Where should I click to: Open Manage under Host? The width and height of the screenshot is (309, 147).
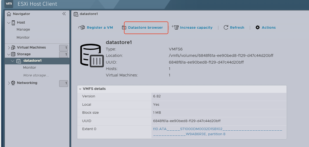(23, 30)
